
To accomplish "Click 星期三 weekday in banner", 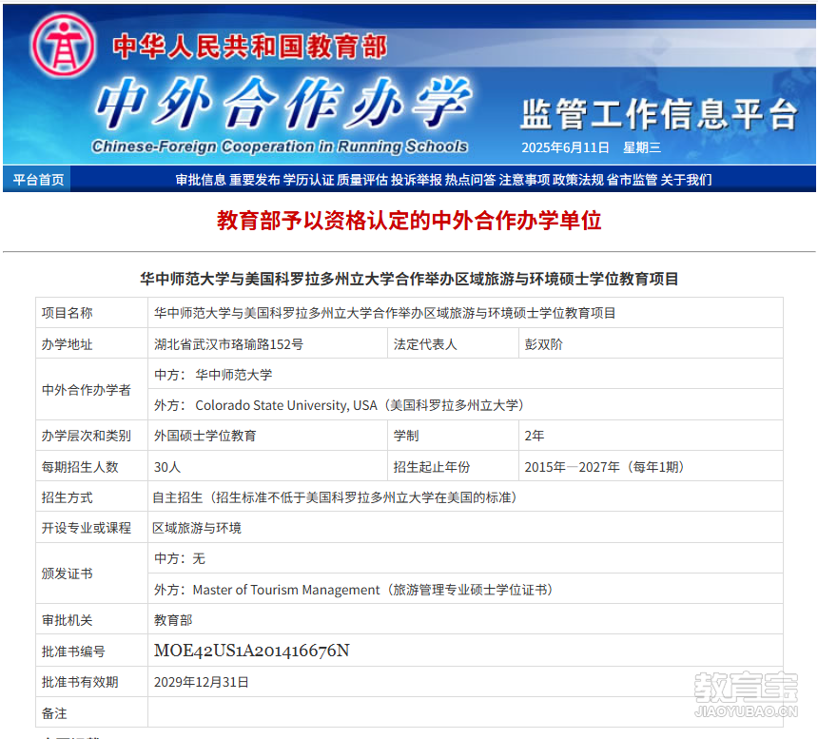I will (642, 147).
